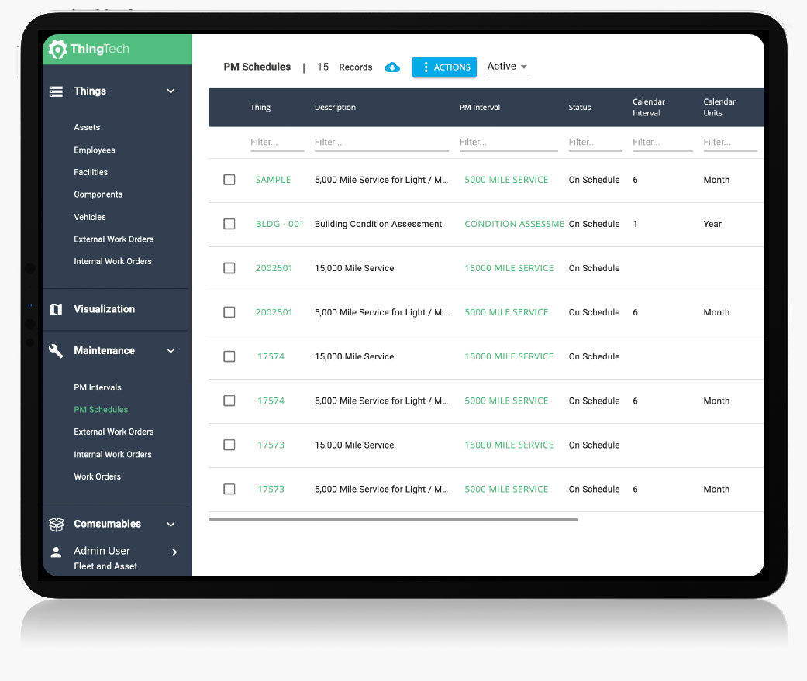Viewport: 807px width, 681px height.
Task: Sort by the Status column header
Action: pos(580,108)
